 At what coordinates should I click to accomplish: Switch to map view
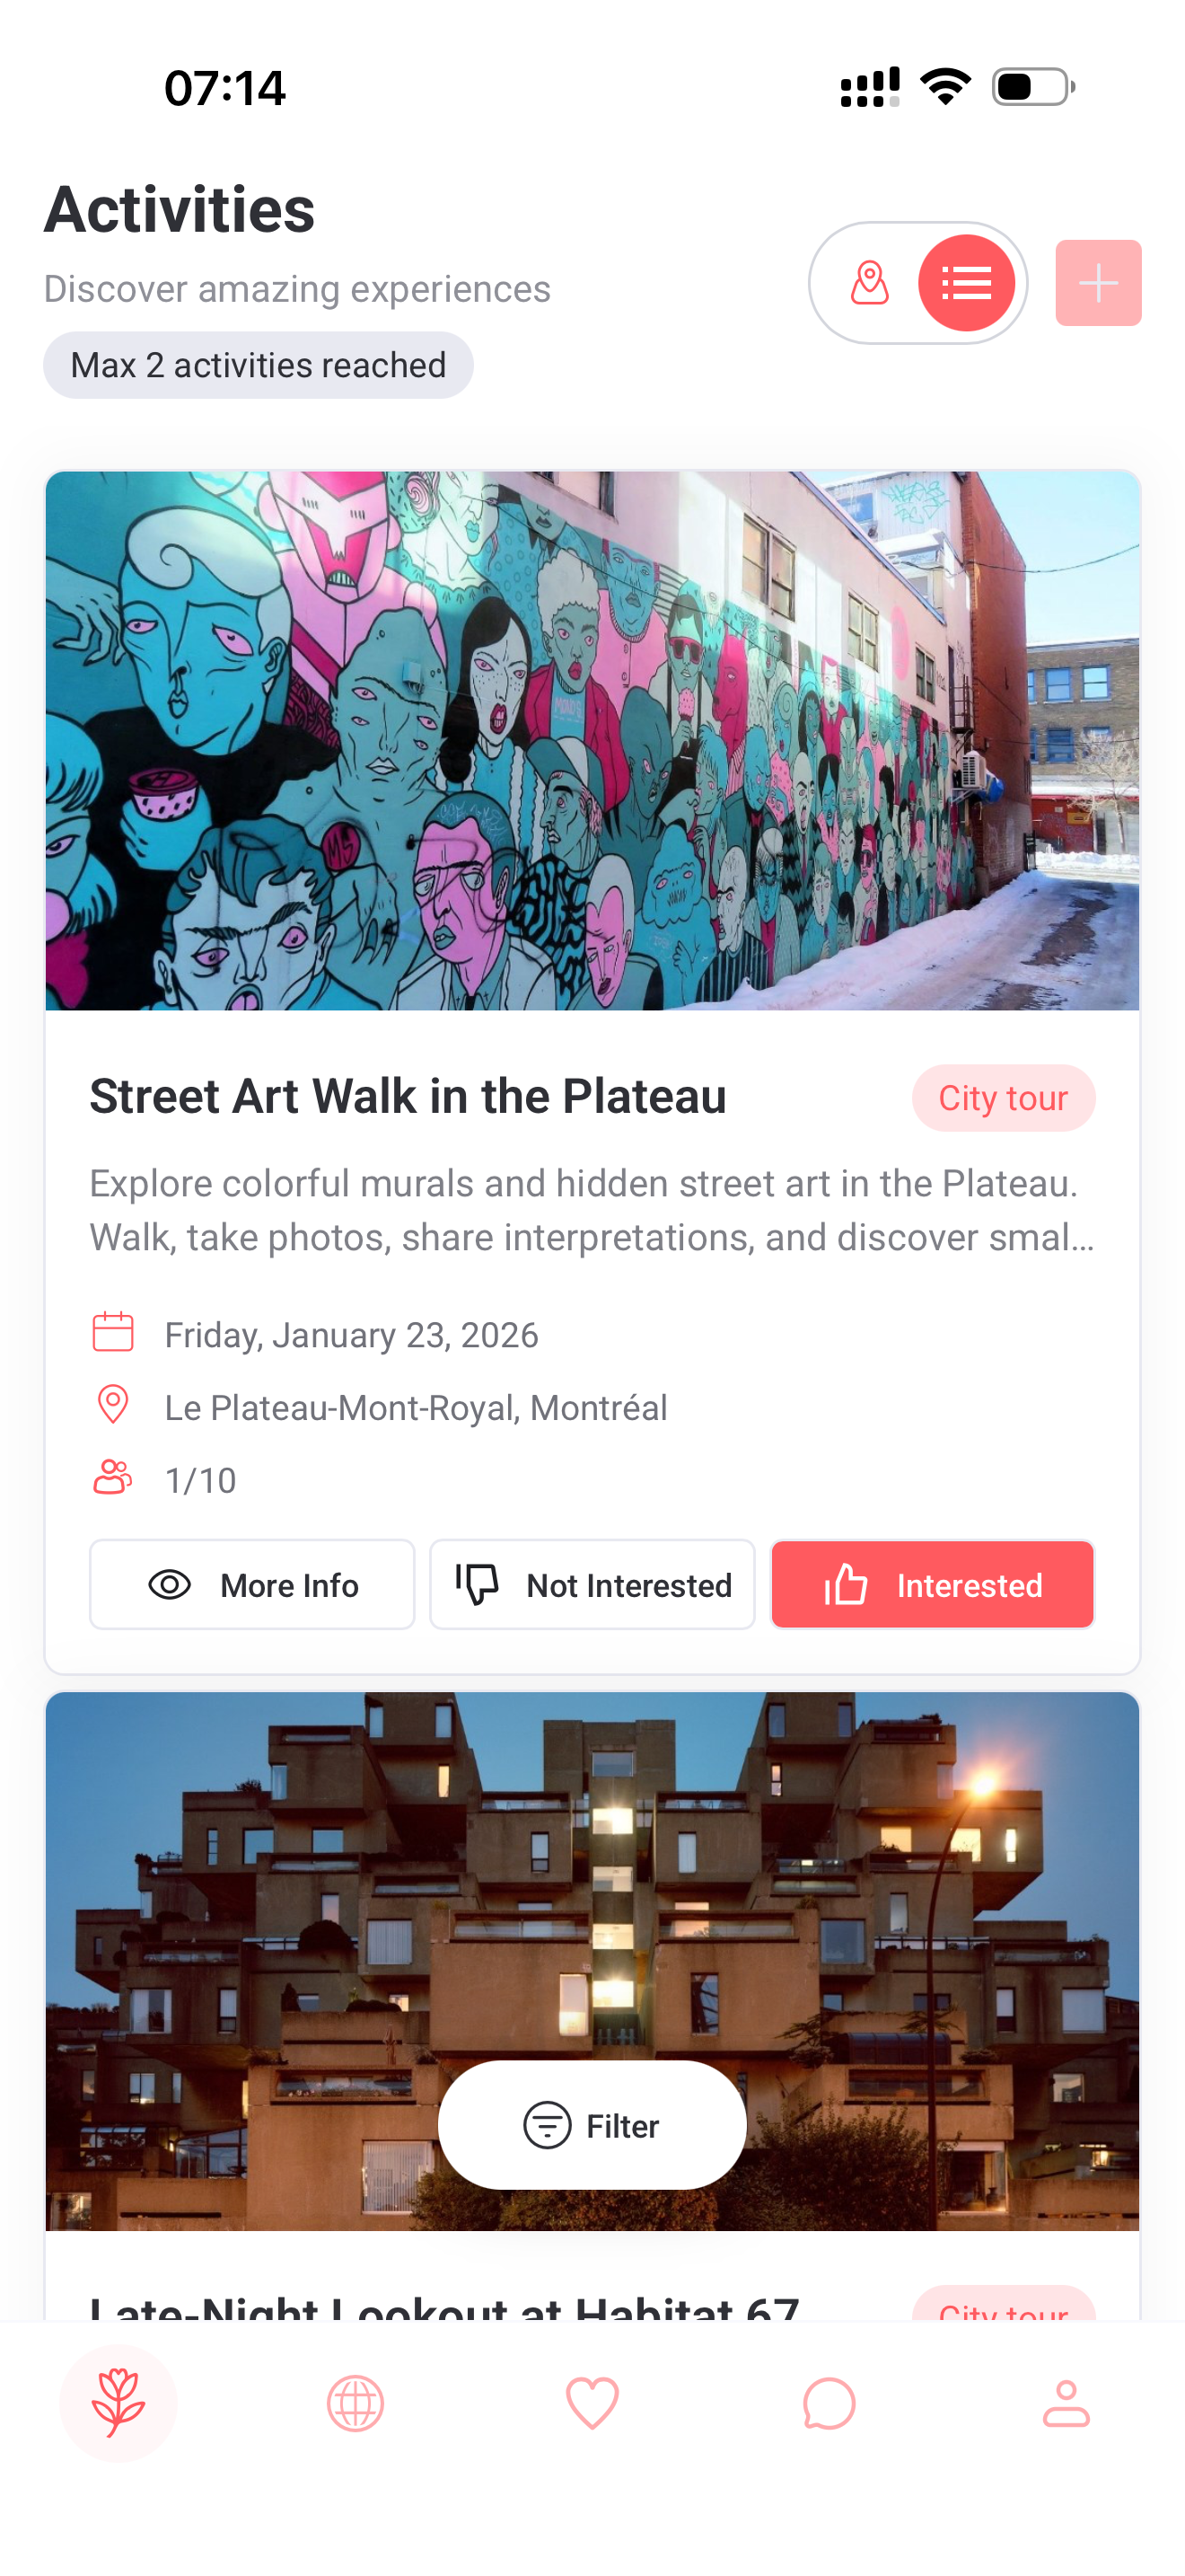pos(869,283)
